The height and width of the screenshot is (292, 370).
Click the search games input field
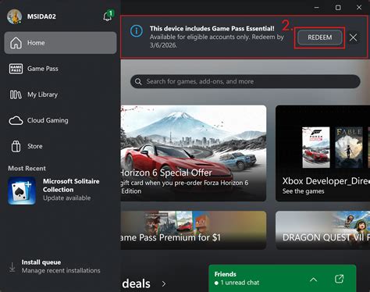(245, 81)
